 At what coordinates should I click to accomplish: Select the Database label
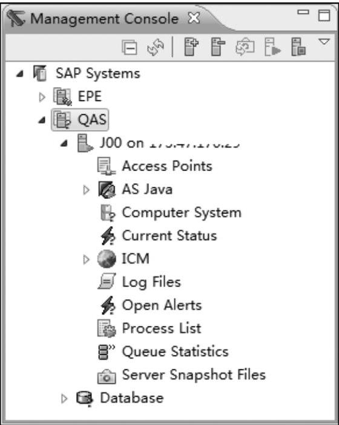(x=132, y=398)
